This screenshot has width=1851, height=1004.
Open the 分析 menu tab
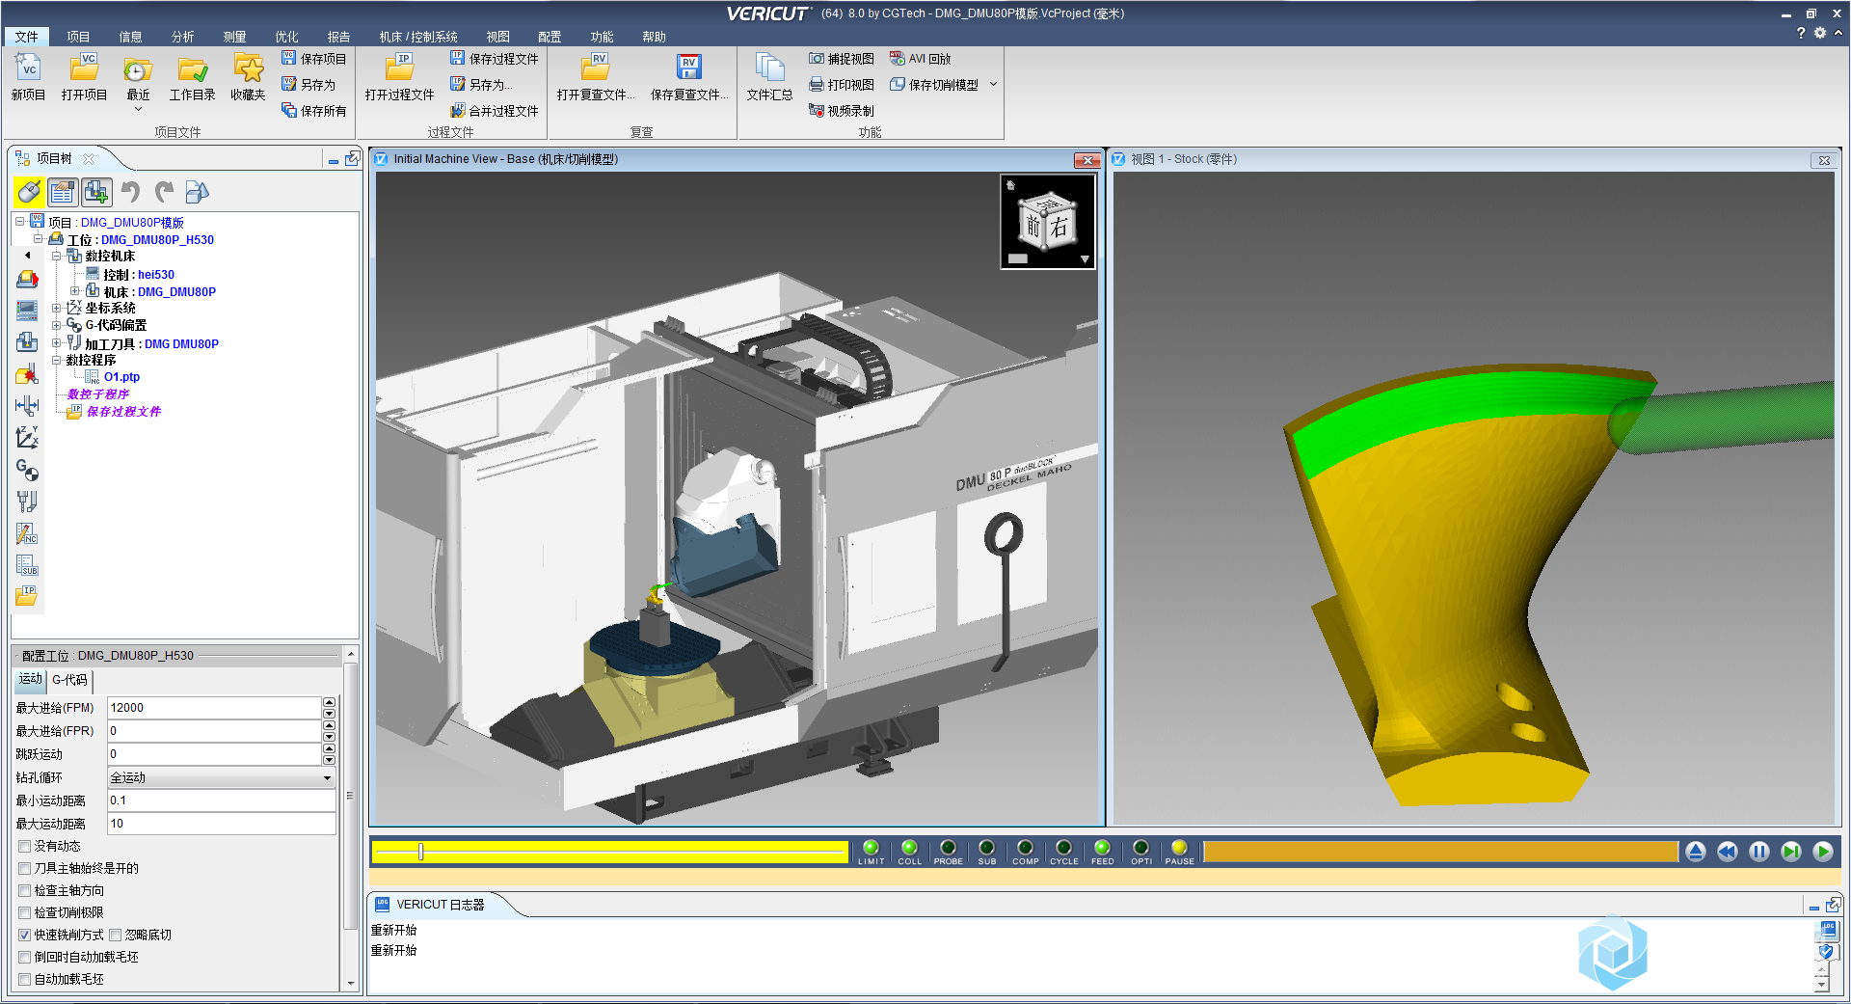click(183, 37)
